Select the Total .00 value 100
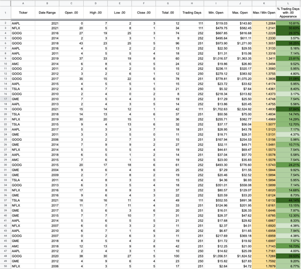The image size is (301, 269). click(x=168, y=256)
